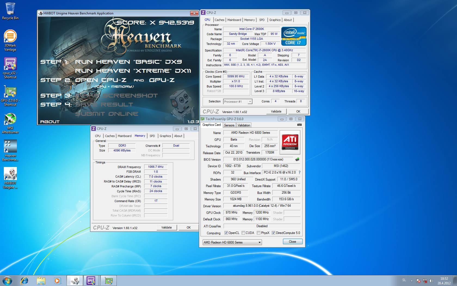Click the Intel Core i7 logo in CPU-Z

point(294,36)
